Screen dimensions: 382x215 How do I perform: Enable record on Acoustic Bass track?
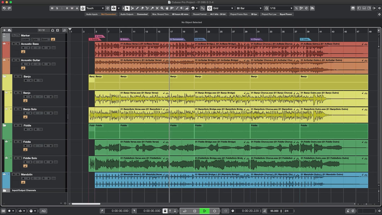23,48
